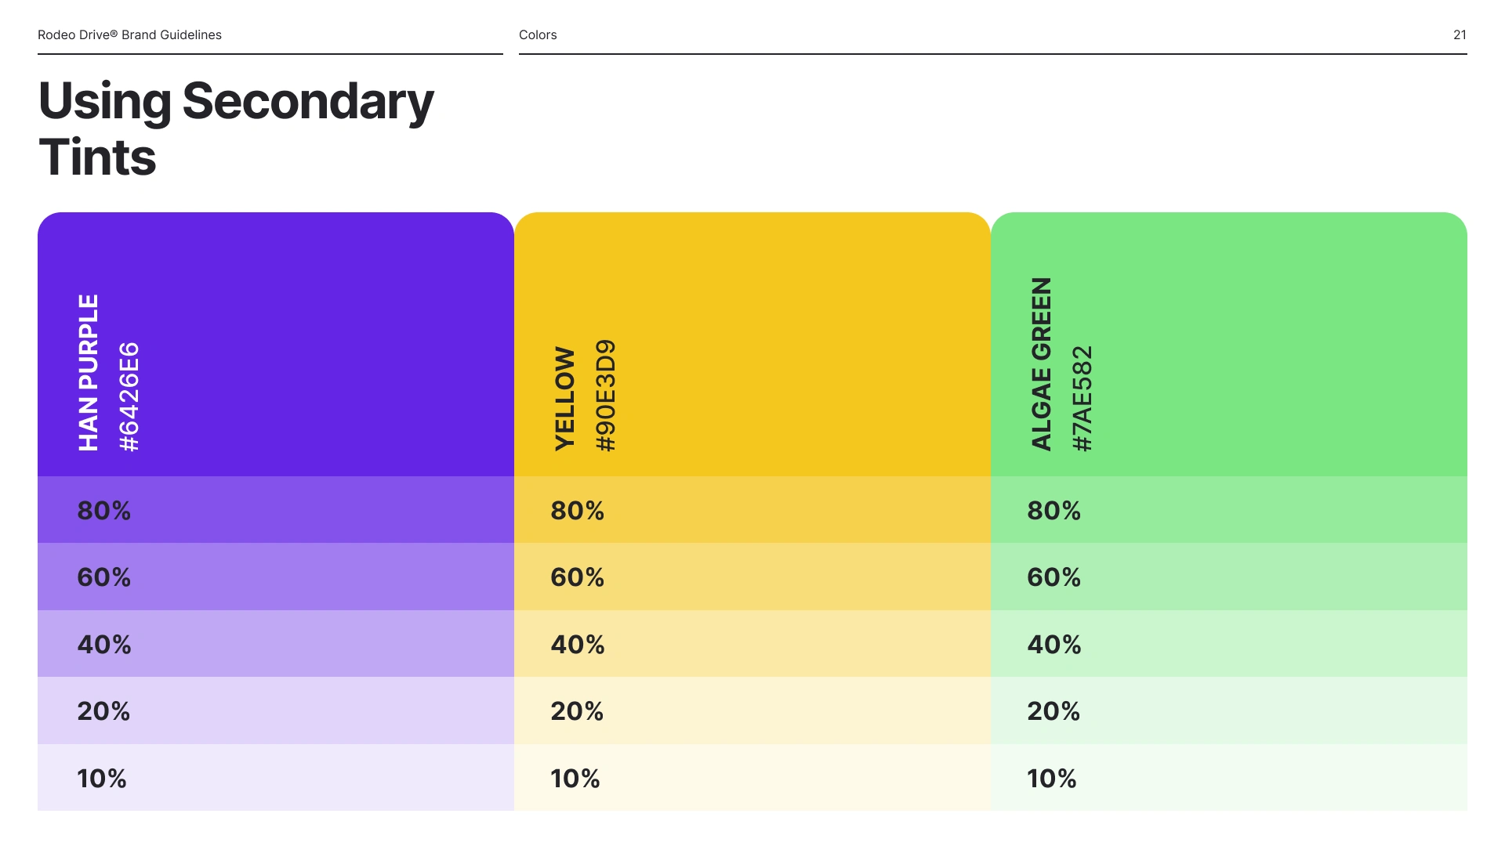Pick the 80% Yellow tint
This screenshot has height=846, width=1505.
(x=752, y=510)
